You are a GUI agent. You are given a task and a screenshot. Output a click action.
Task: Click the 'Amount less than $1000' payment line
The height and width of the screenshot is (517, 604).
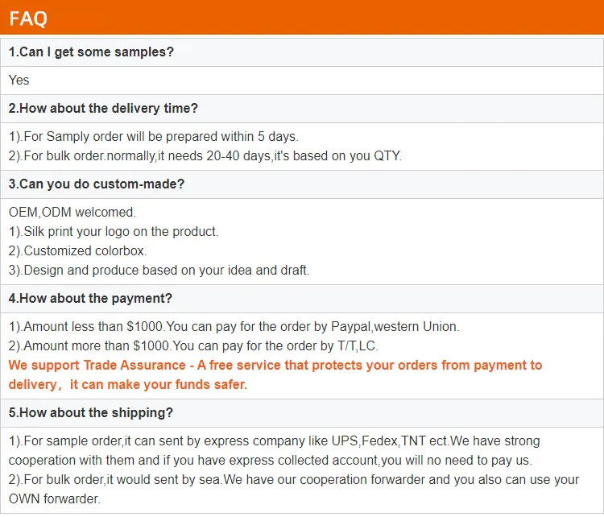234,327
